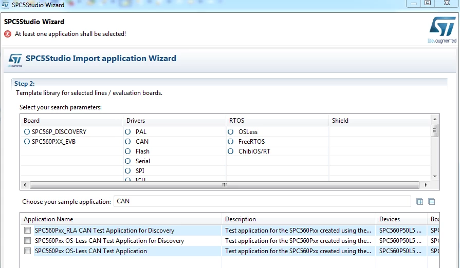Check SPC560Pxx_RLA CAN Test Application for Discovery

(x=28, y=231)
